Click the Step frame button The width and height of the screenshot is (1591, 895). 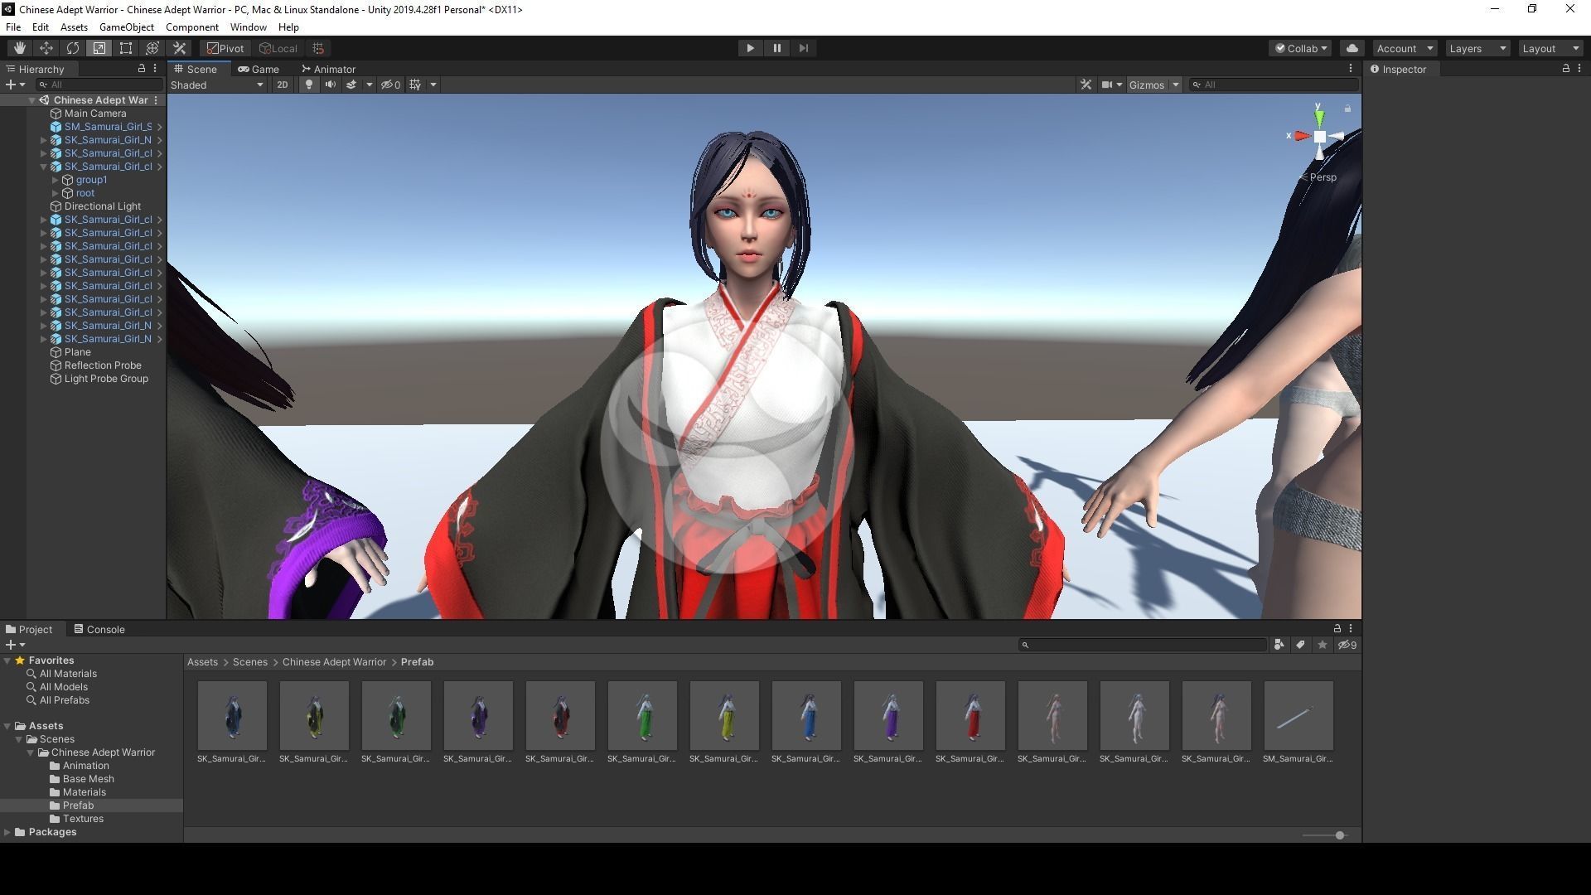pos(803,48)
